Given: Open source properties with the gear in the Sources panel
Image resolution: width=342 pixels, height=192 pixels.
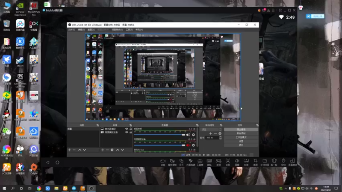Looking at the screenshot, I should (112, 150).
